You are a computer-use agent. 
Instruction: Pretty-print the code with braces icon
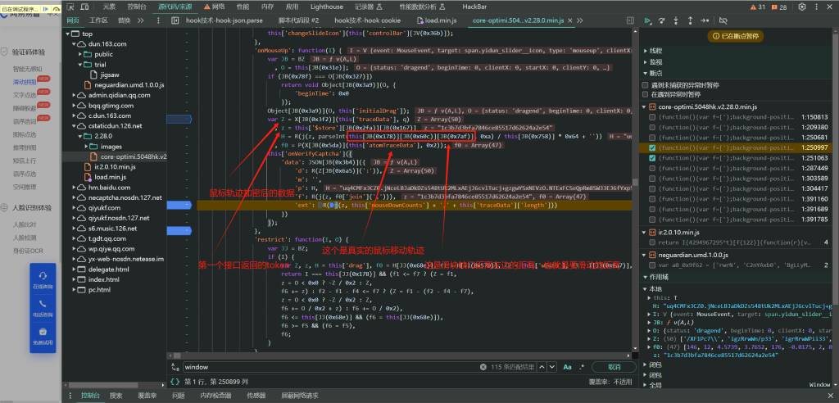(x=174, y=382)
